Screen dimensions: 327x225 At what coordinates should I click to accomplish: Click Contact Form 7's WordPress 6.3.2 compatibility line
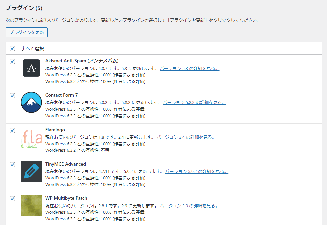(x=95, y=116)
